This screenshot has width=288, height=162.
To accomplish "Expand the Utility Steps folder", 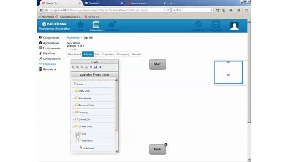I will [73, 91].
